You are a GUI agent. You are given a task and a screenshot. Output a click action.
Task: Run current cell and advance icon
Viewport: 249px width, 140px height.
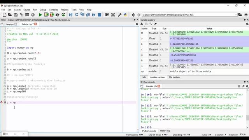click(x=52, y=15)
